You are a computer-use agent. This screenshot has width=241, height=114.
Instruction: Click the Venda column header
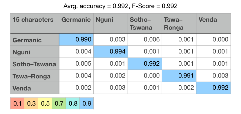pos(213,23)
